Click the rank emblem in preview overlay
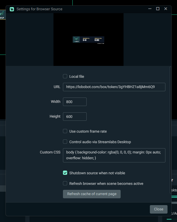Screen dimensions: 177x222 click(x=76, y=39)
